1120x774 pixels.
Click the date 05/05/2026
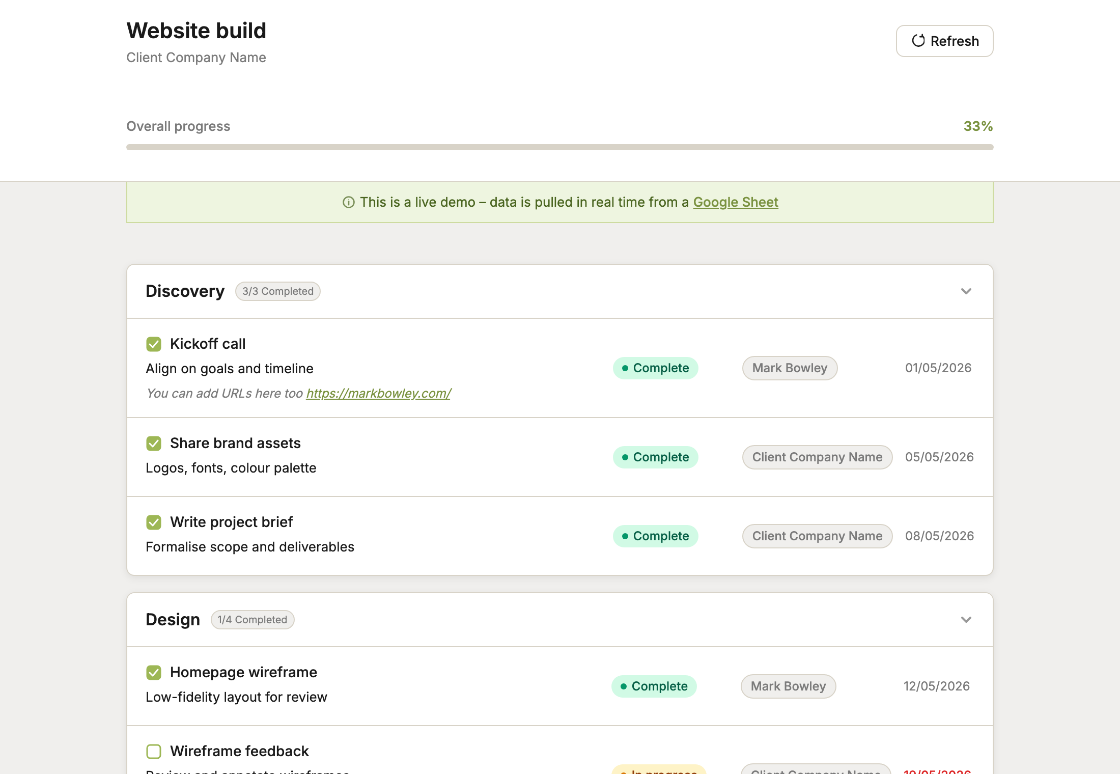click(x=939, y=457)
